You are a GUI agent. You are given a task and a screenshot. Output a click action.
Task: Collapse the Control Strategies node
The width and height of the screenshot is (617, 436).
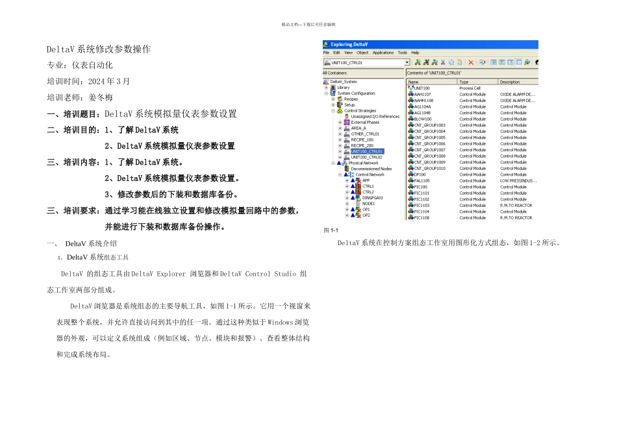click(x=333, y=111)
